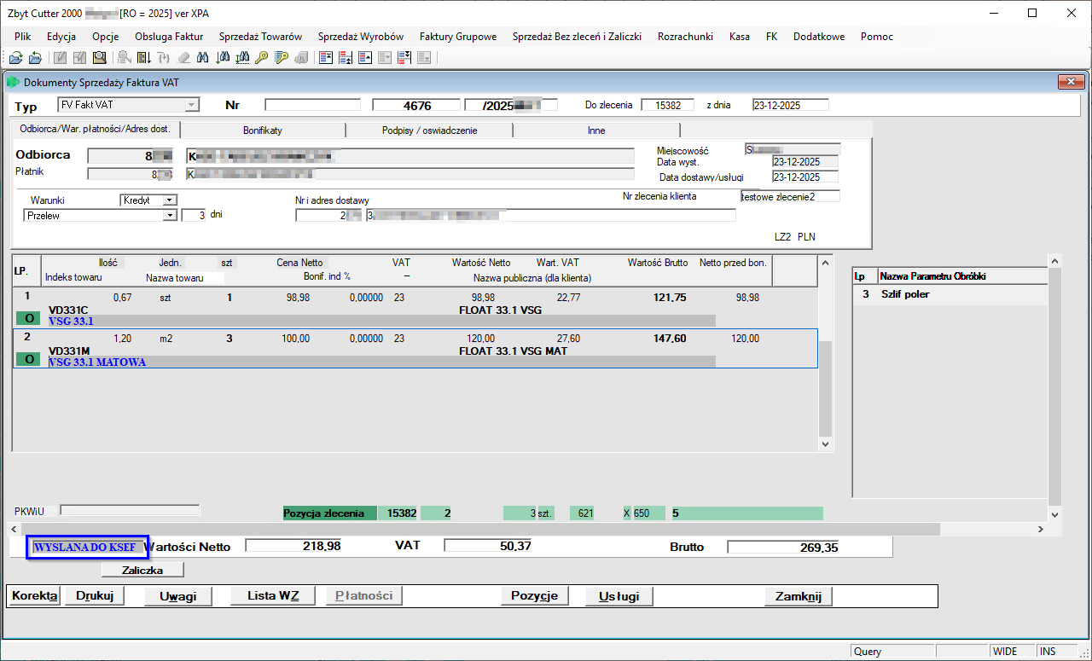This screenshot has height=661, width=1092.
Task: Click the Drukuj button
Action: [95, 596]
